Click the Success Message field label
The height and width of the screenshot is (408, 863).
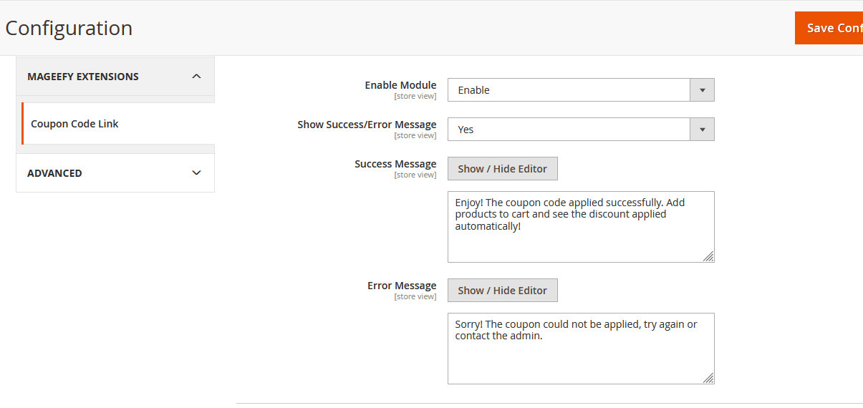[395, 164]
